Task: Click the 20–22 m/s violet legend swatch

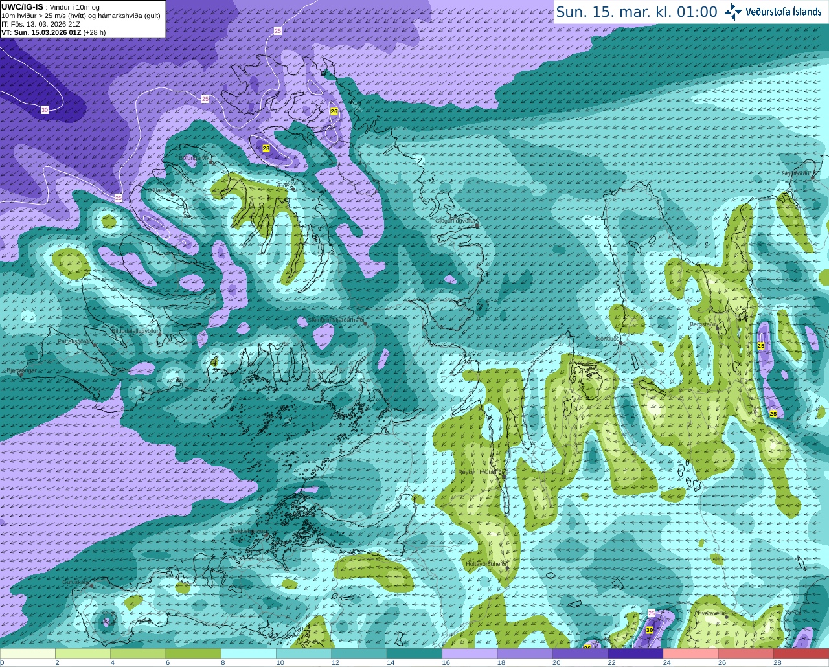Action: point(580,653)
